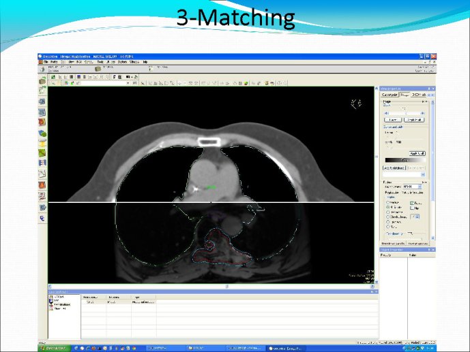Click the system tray clock
This screenshot has height=352, width=470.
click(x=431, y=349)
